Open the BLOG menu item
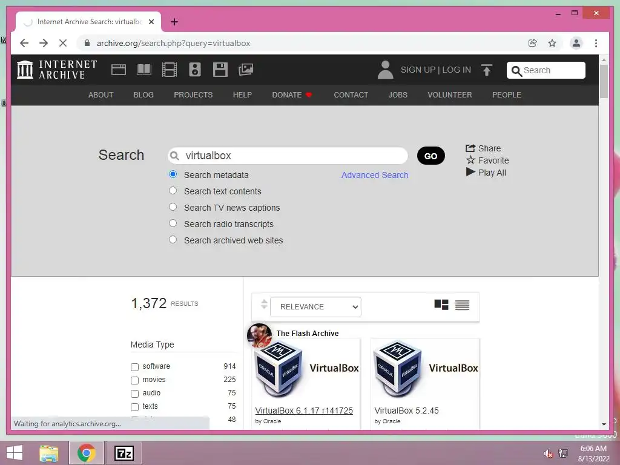This screenshot has width=620, height=465. click(143, 95)
